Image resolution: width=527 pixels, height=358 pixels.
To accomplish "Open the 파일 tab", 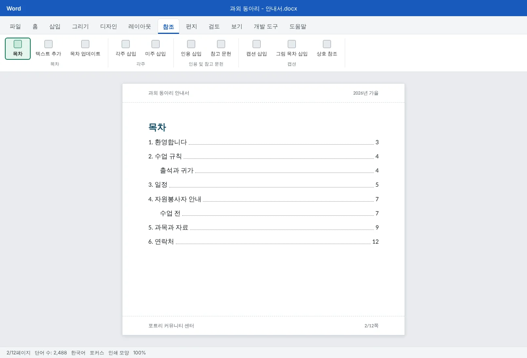I will (15, 27).
